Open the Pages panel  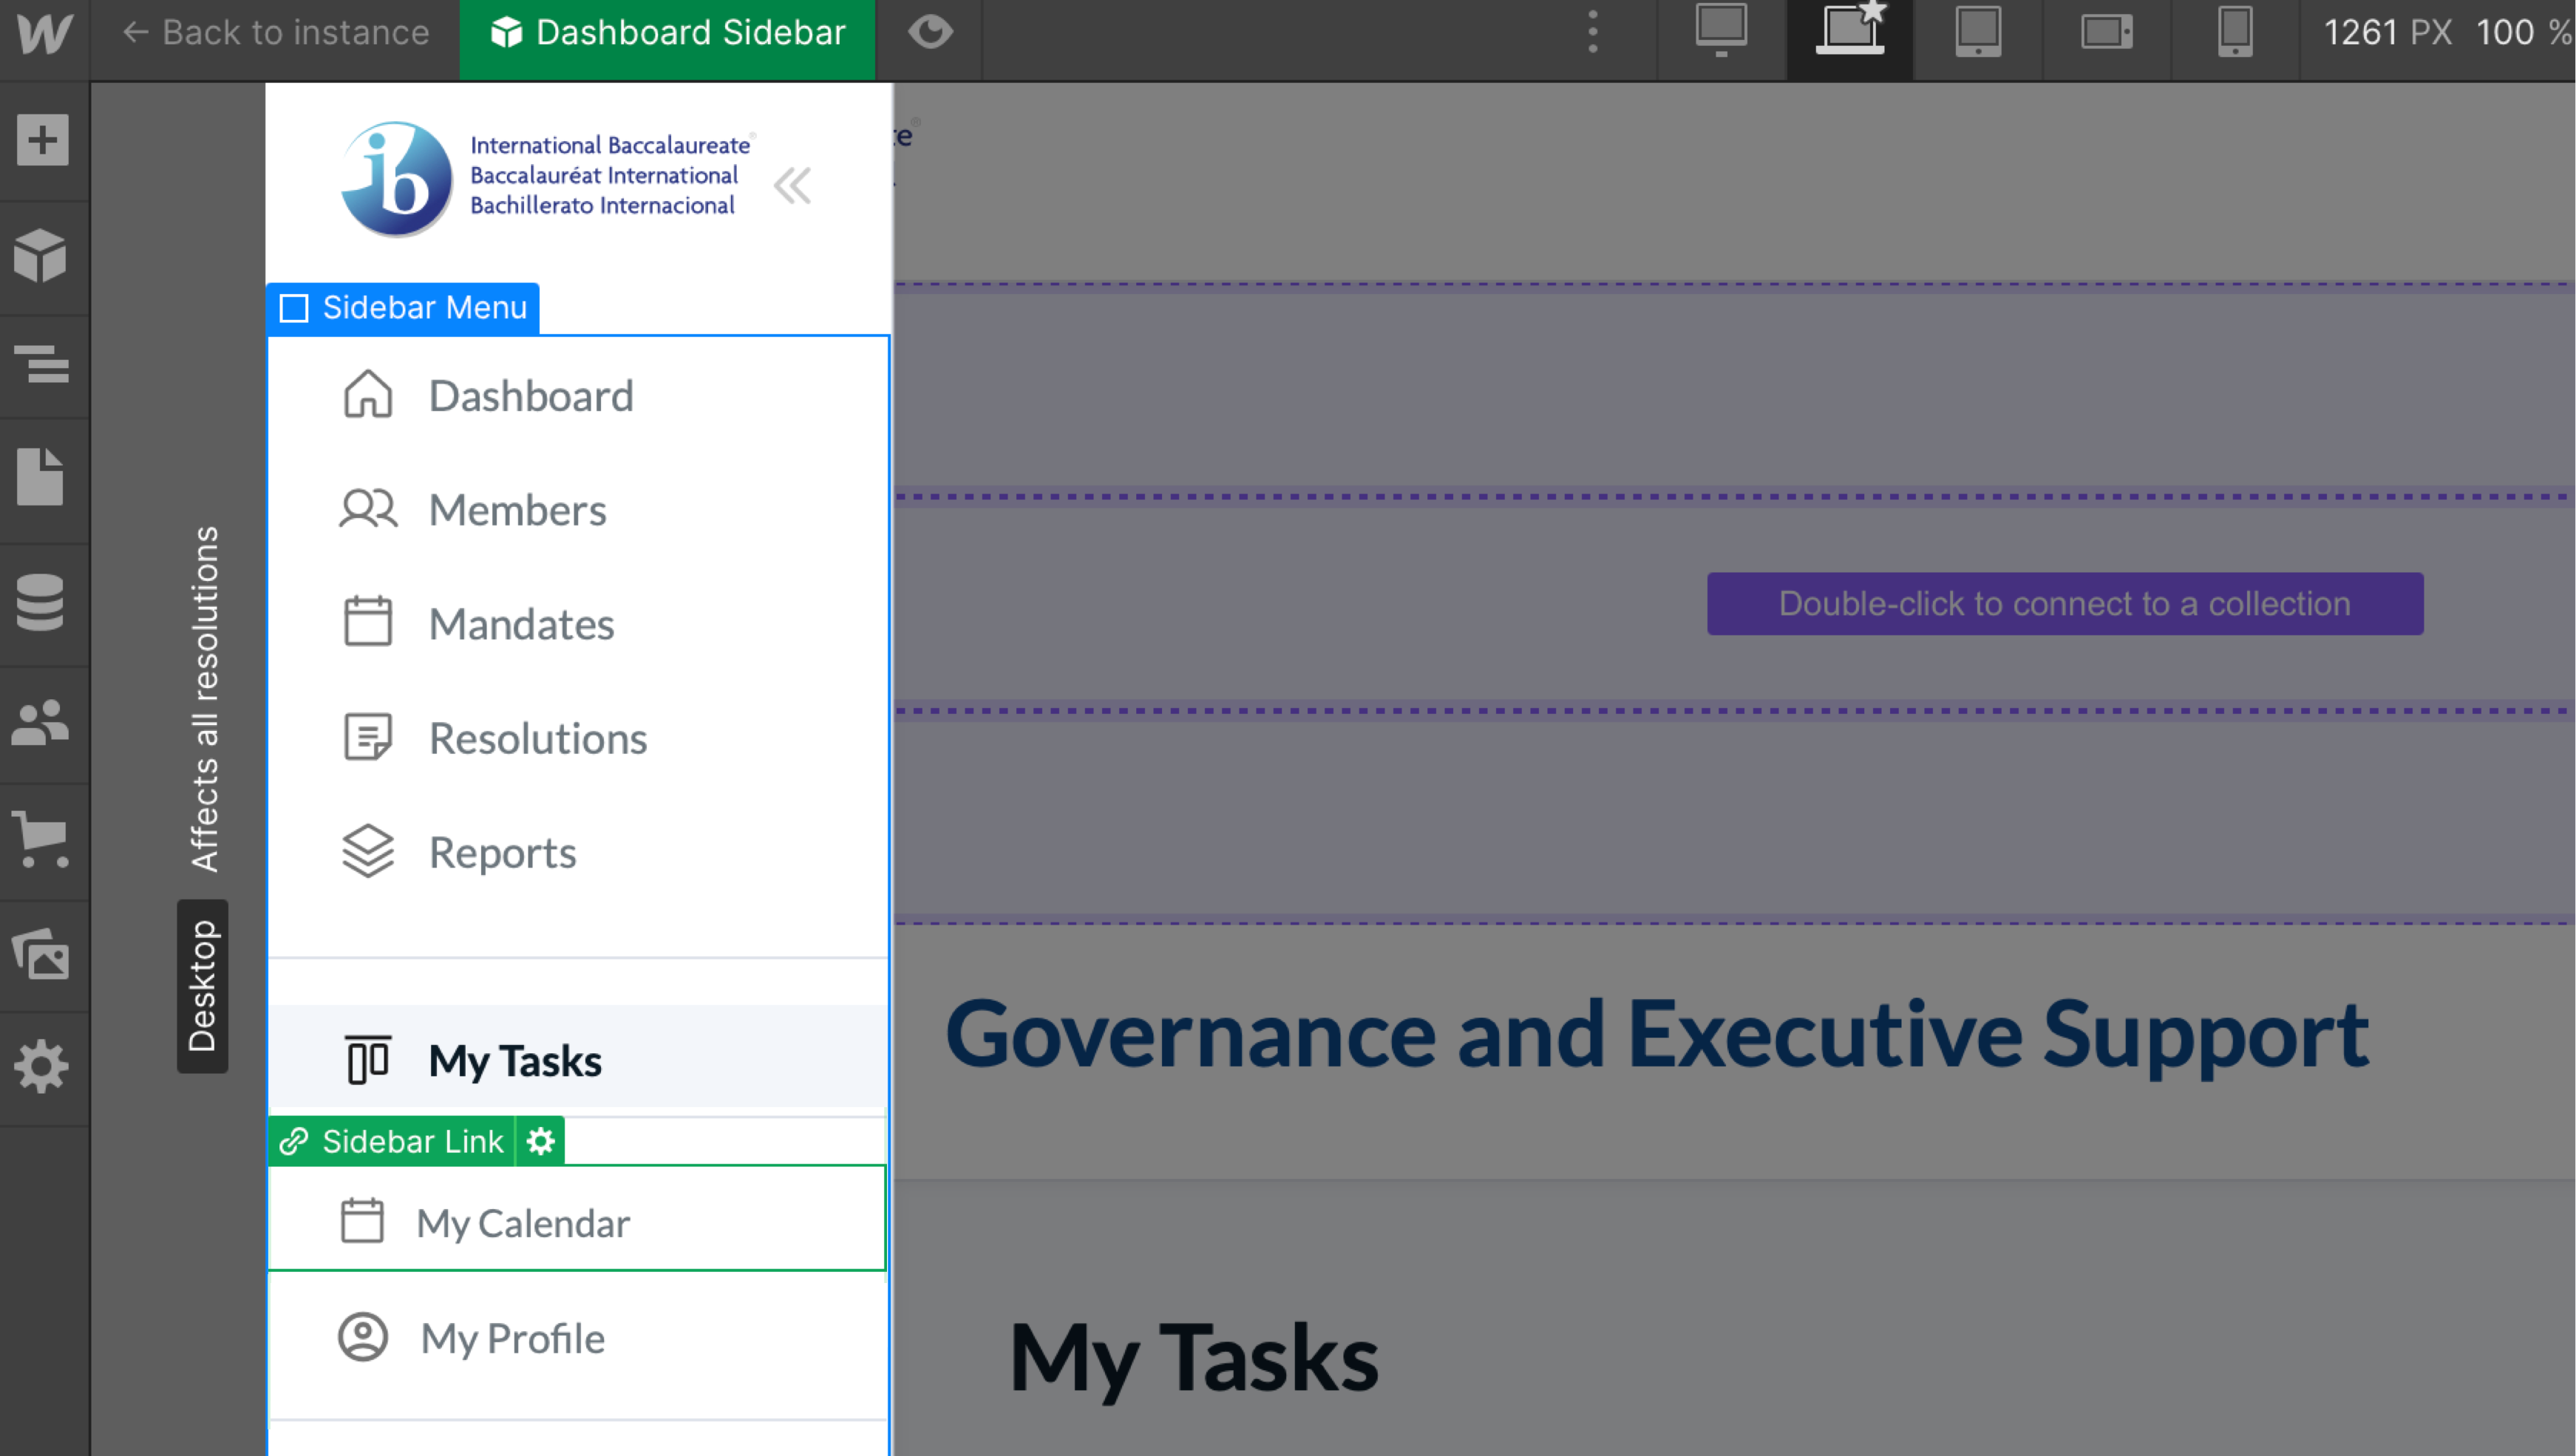(42, 478)
